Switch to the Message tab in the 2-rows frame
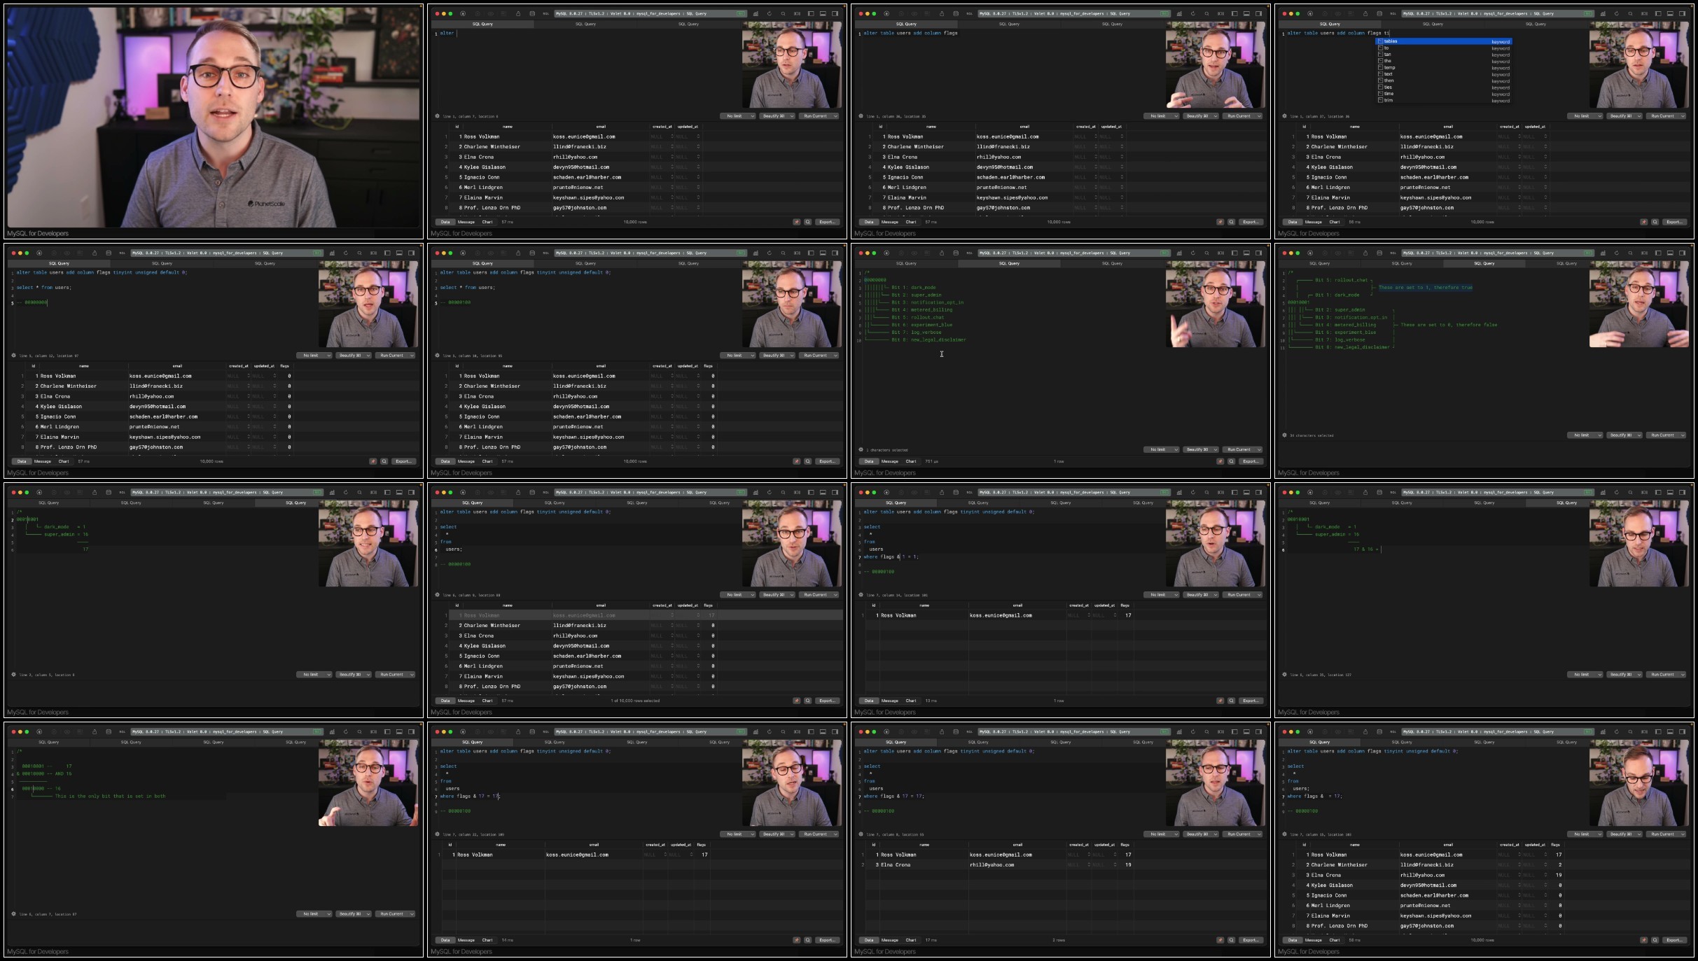Screen dimensions: 1698x961 [890, 940]
